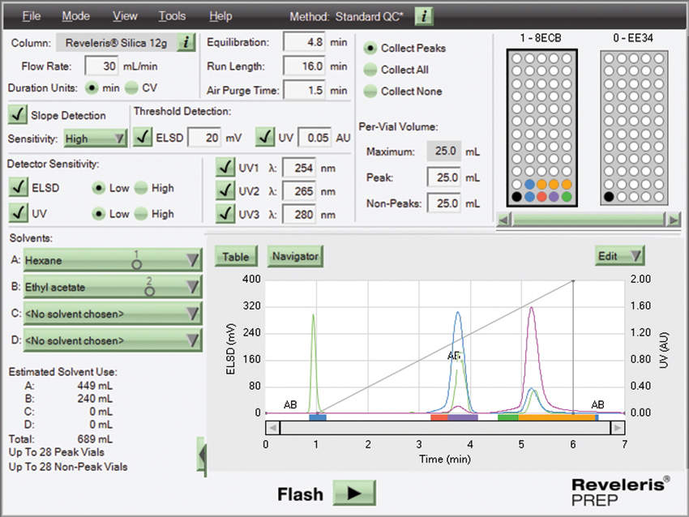Screen dimensions: 689x517
Task: Click the vial rack horizontal scrollbar
Action: coord(588,219)
